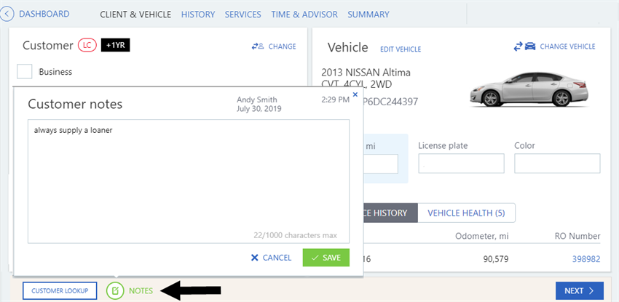This screenshot has width=619, height=302.
Task: Cancel the customer notes edit
Action: tap(271, 258)
